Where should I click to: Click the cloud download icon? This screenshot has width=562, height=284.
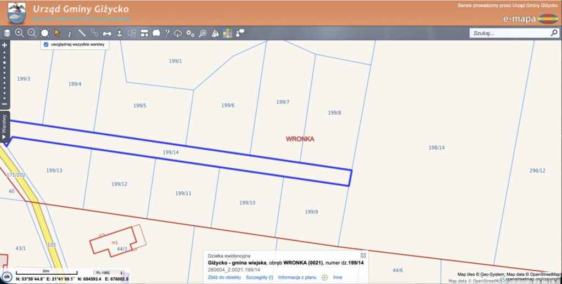click(x=178, y=33)
